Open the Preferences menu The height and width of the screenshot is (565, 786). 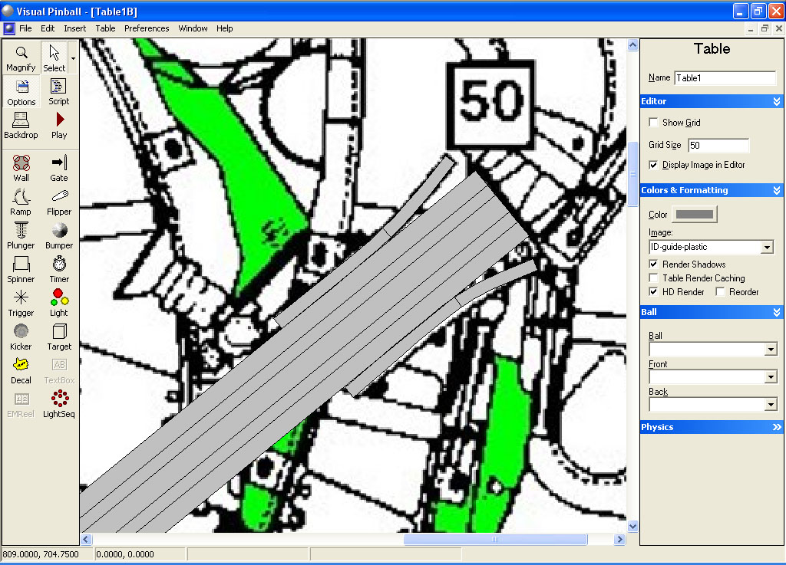(x=147, y=28)
